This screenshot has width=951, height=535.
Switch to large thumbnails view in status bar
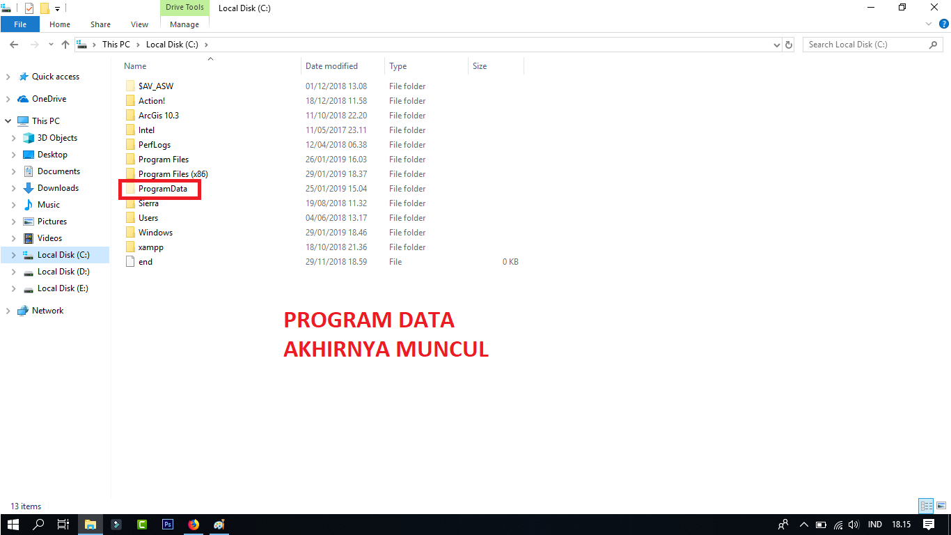click(941, 506)
